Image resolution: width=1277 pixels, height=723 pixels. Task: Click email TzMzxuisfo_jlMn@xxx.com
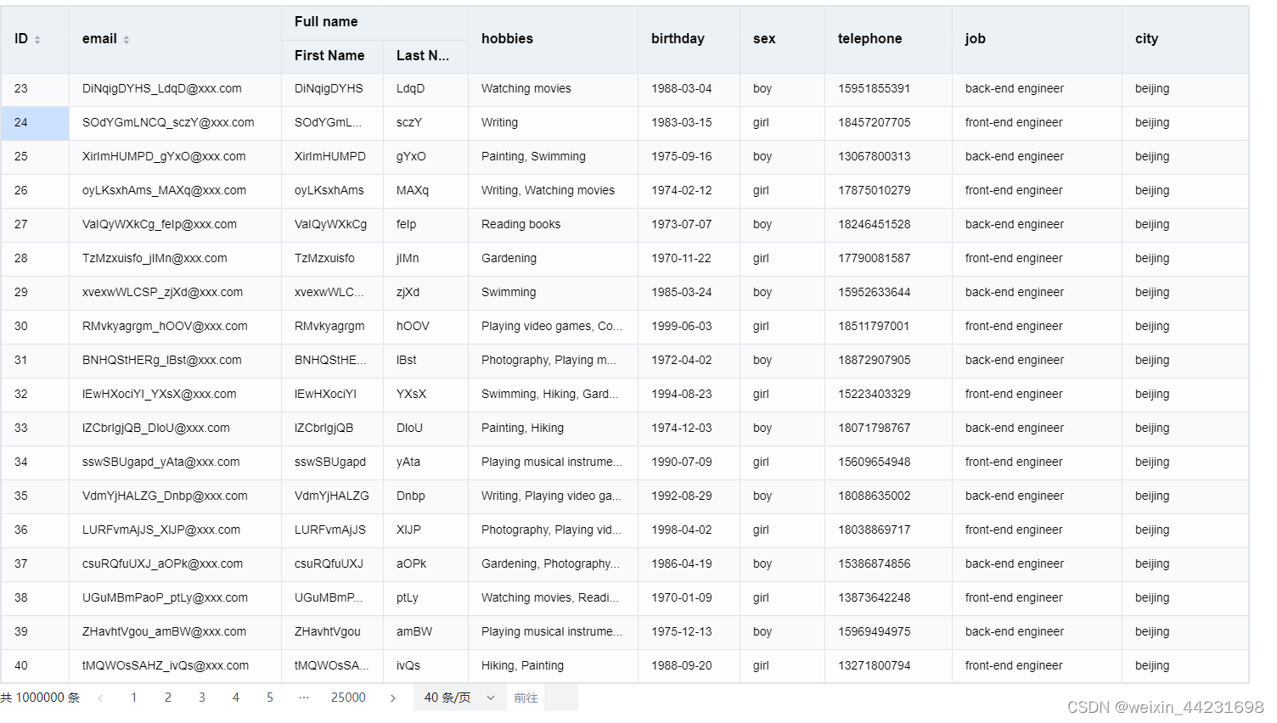pyautogui.click(x=155, y=259)
